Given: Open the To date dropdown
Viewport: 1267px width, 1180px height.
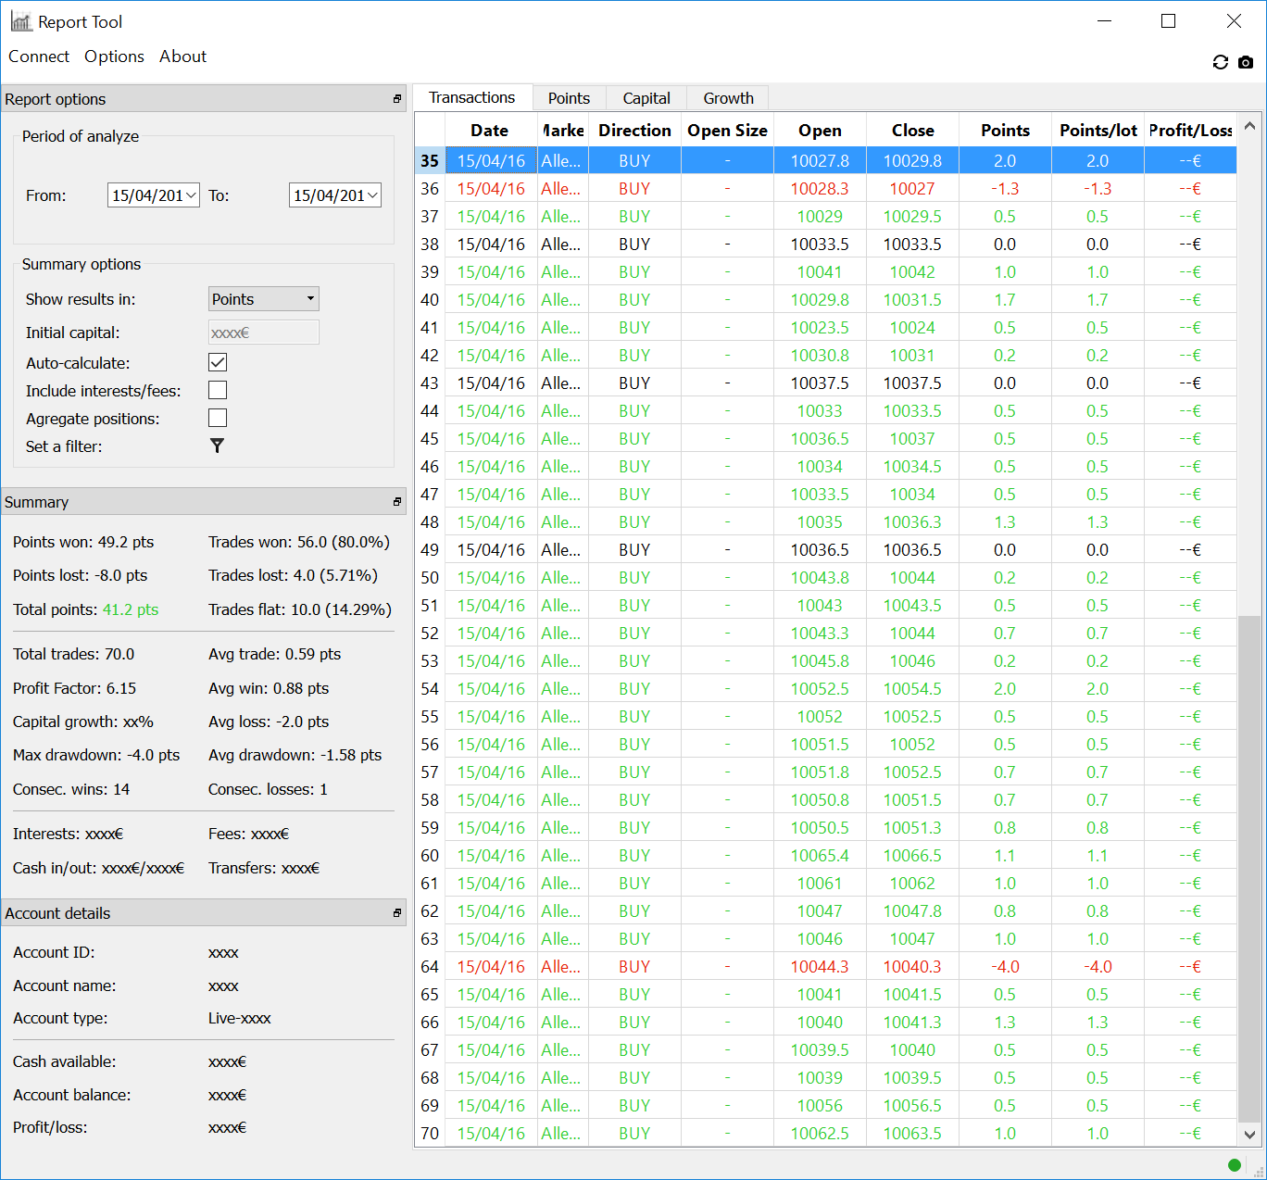Looking at the screenshot, I should (x=371, y=195).
